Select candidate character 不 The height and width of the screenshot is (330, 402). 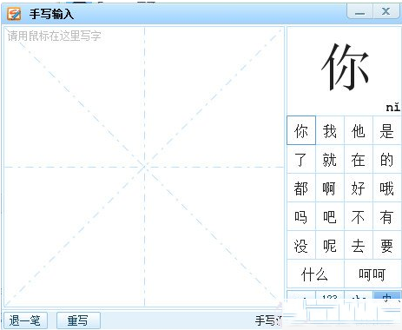click(x=359, y=217)
